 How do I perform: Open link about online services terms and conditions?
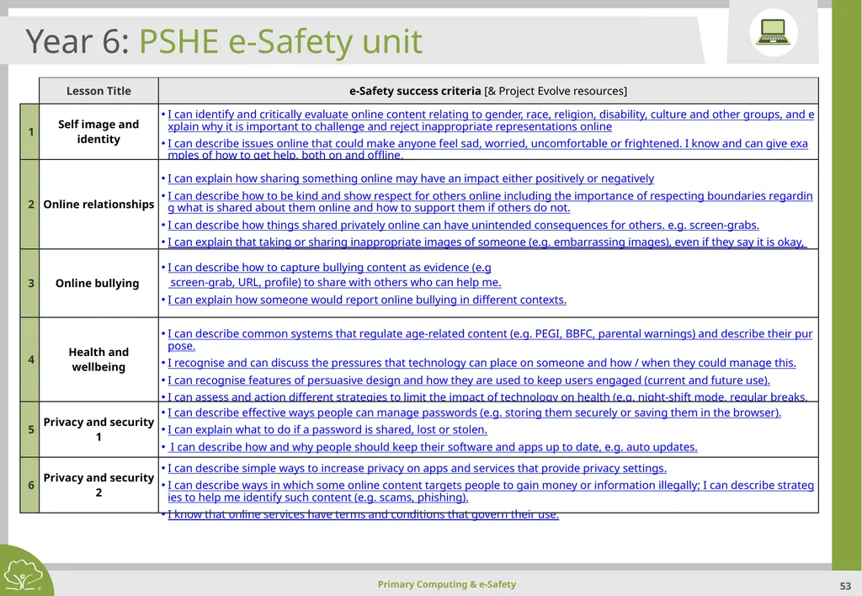(363, 514)
